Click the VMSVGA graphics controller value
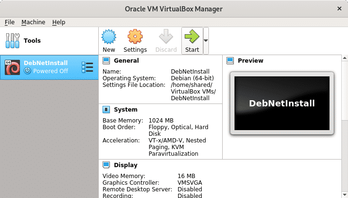348x198 pixels. click(x=190, y=182)
